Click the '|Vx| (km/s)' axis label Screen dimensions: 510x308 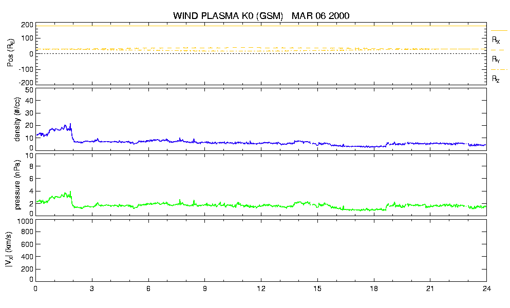[9, 250]
